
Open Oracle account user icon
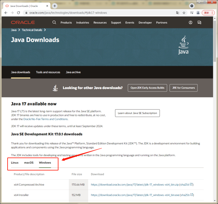click(x=190, y=22)
